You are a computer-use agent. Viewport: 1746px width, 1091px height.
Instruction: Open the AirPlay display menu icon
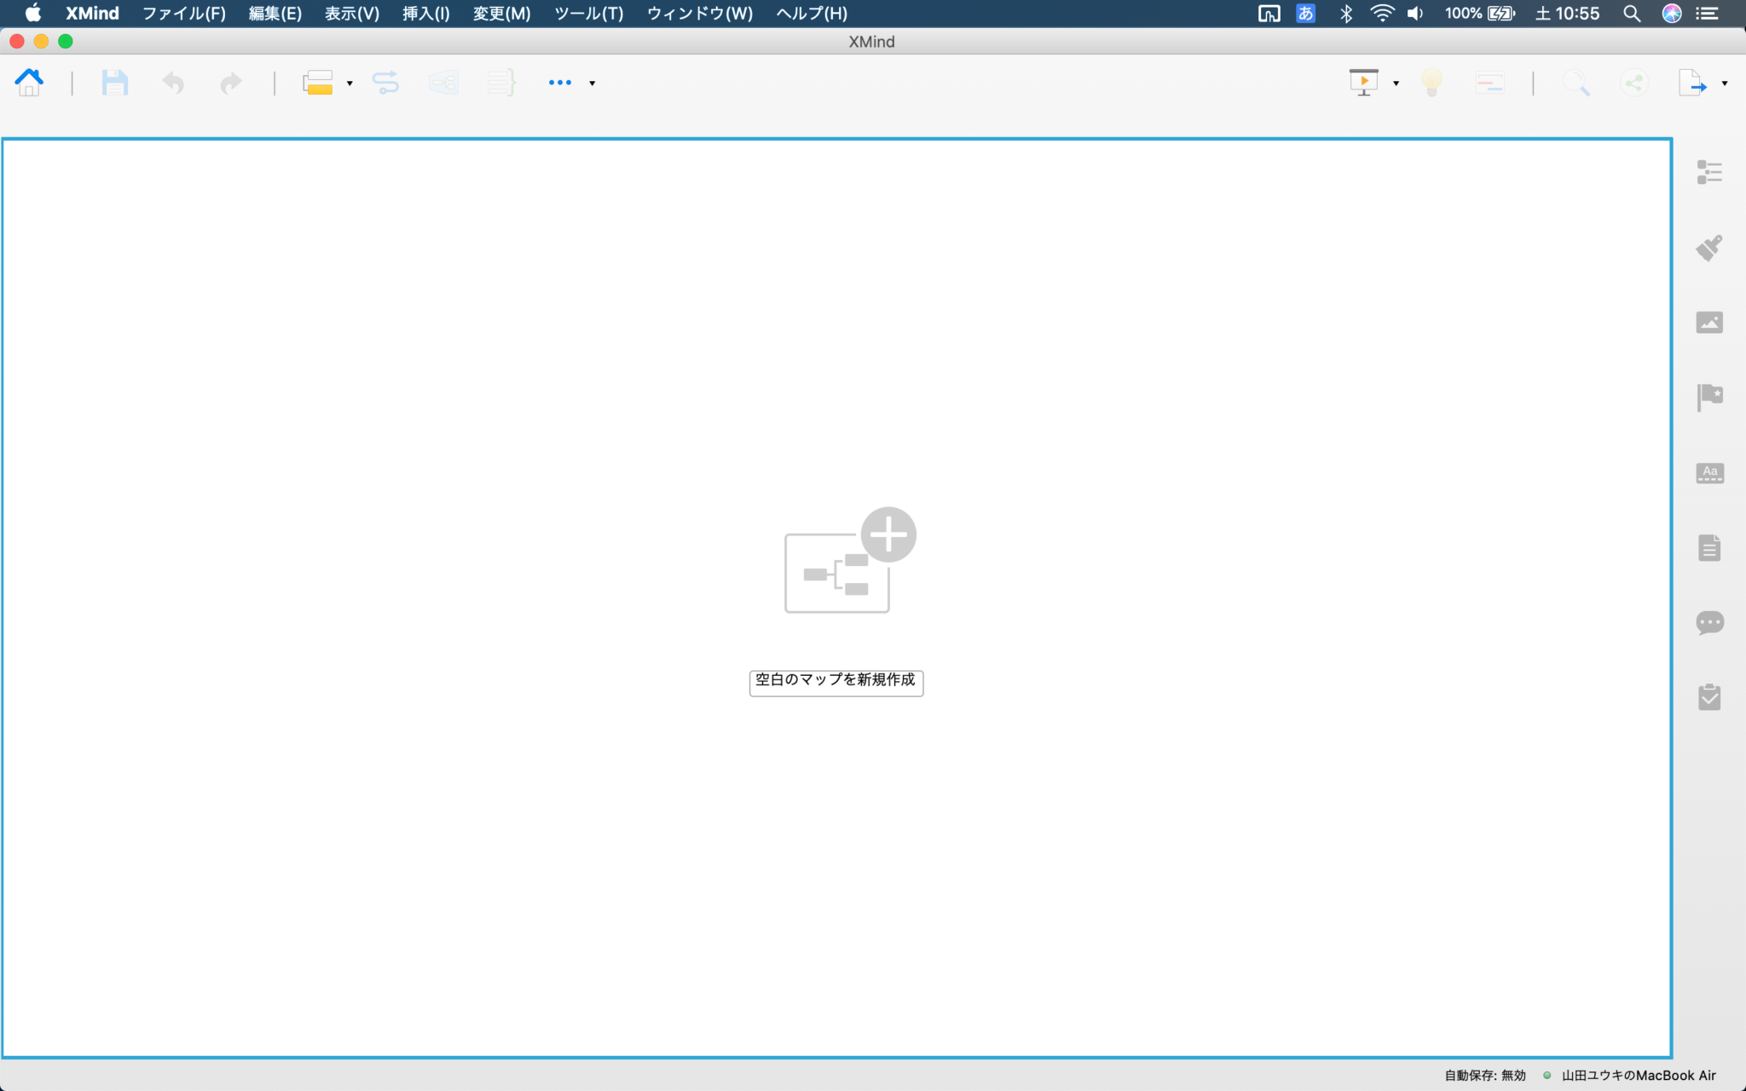coord(1269,14)
